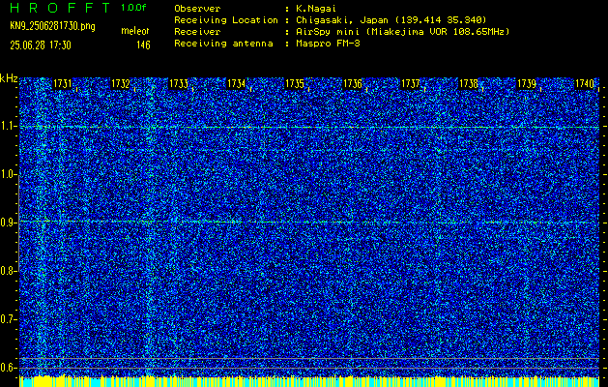
Task: Click the Chigasaki, Japan location value
Action: tap(391, 20)
